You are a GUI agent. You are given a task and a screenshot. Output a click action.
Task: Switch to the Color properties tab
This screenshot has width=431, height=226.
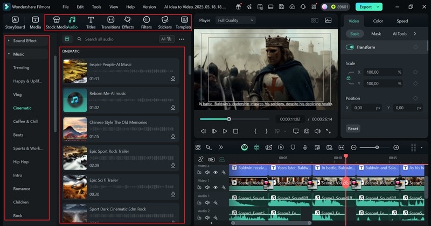378,21
